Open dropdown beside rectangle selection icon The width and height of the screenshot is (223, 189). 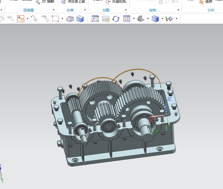pyautogui.click(x=62, y=19)
